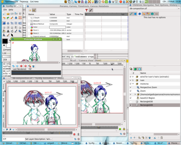Select the Eyedropper tool in toolbox
This screenshot has height=145, width=181.
16,31
